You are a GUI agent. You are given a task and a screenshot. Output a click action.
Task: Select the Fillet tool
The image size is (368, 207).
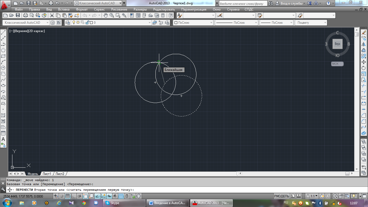[x=364, y=121]
